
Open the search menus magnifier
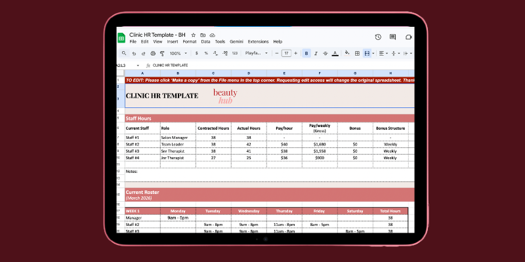point(124,53)
